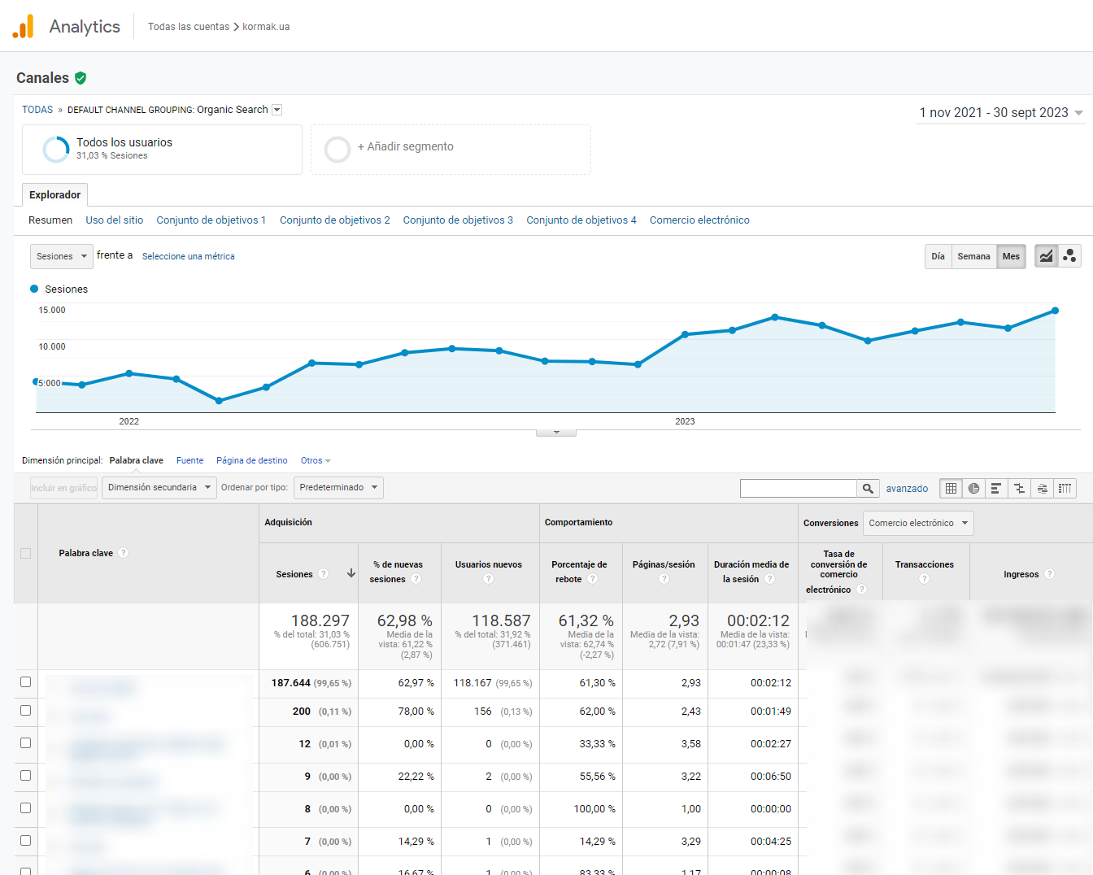Viewport: 1093px width, 875px height.
Task: Check the select-all checkbox in table header
Action: [x=26, y=553]
